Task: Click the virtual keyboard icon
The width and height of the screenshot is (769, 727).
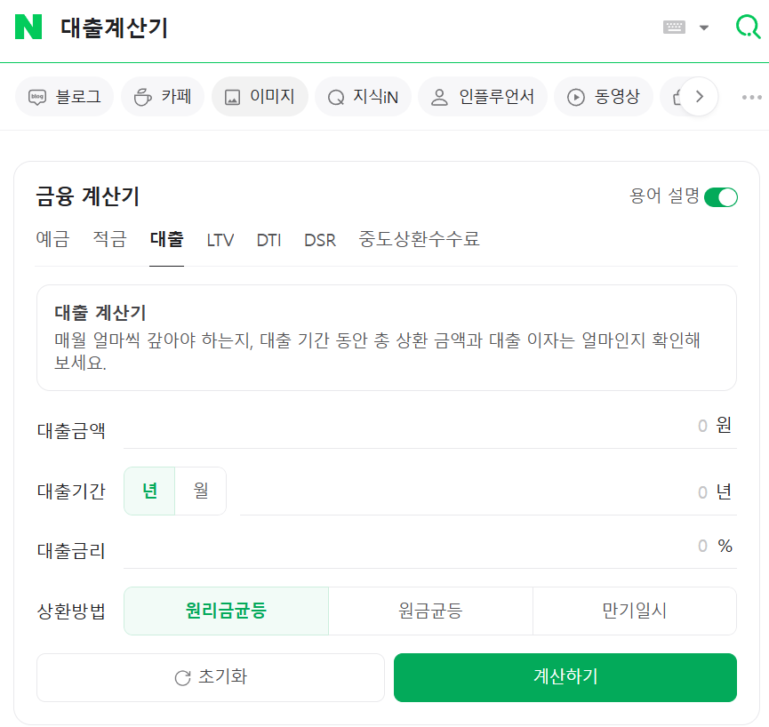Action: pos(675,27)
